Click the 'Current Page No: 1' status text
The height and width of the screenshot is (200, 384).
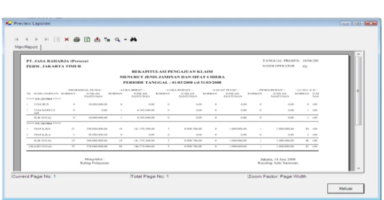(x=34, y=176)
